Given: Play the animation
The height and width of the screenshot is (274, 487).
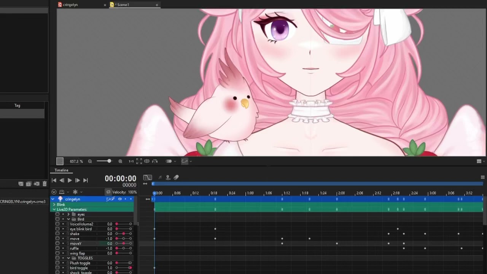Looking at the screenshot, I should [x=70, y=180].
